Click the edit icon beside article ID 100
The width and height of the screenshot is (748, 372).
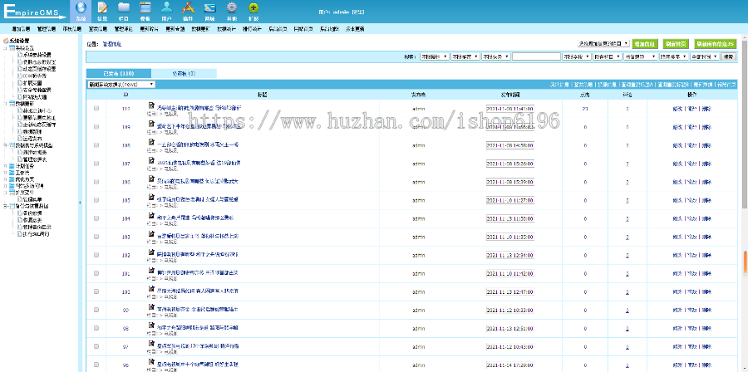point(151,289)
